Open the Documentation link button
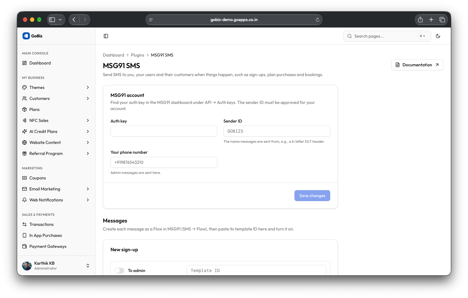 coord(417,65)
